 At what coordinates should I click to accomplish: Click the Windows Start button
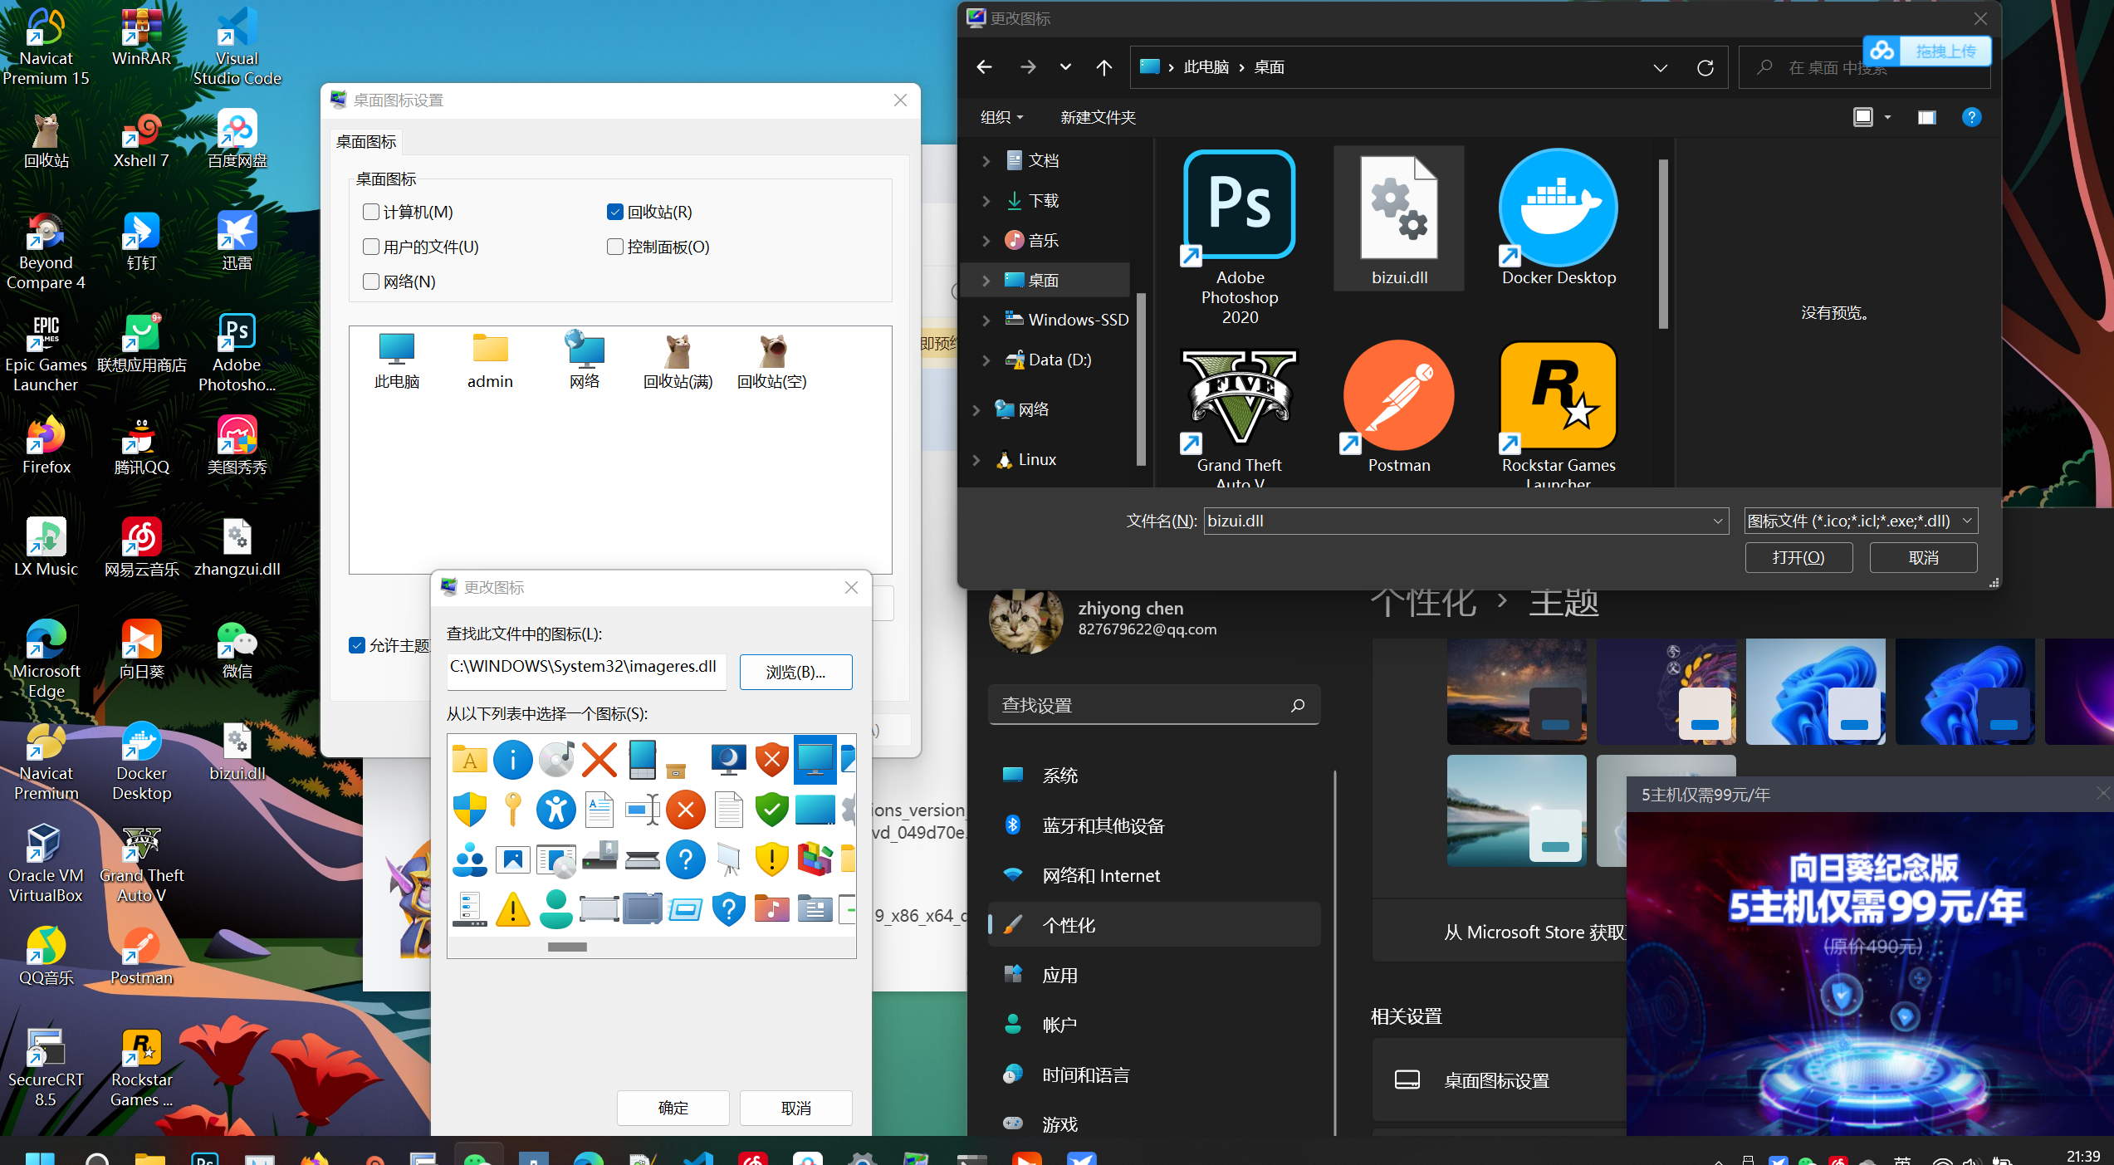coord(40,1158)
